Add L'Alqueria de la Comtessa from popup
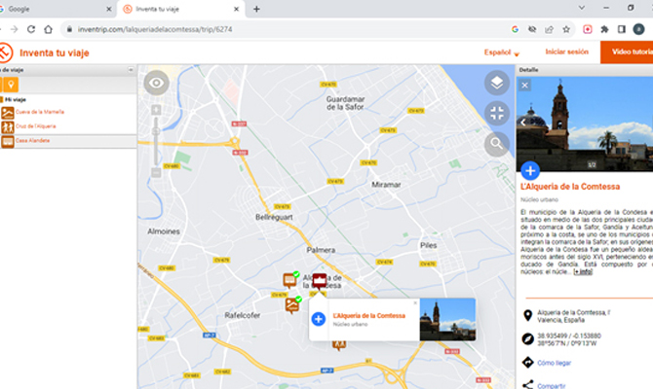 [319, 319]
